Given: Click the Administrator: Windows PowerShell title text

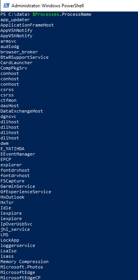Looking at the screenshot, I should click(47, 6).
